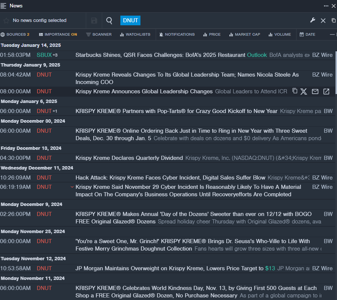Toggle the Notifications bell filter

[x=176, y=35]
